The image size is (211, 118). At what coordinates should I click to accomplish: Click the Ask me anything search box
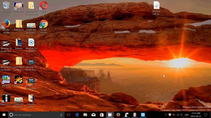coord(36,115)
